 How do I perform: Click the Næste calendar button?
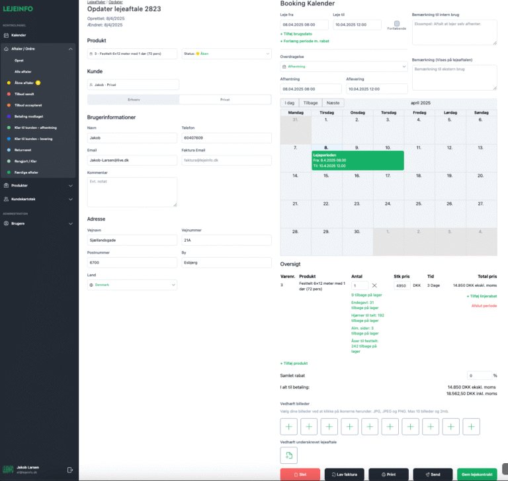[333, 103]
